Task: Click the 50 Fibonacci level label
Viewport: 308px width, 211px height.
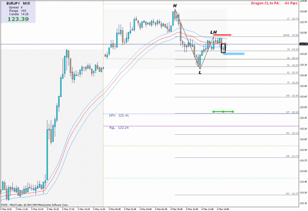Action: pyautogui.click(x=293, y=65)
